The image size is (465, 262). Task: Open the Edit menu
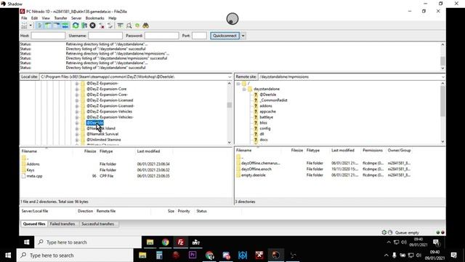click(x=34, y=18)
